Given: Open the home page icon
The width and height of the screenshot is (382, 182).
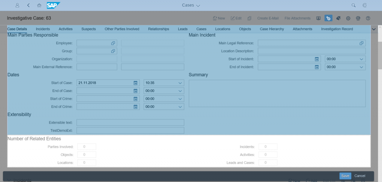Looking at the screenshot, I should pos(39,5).
